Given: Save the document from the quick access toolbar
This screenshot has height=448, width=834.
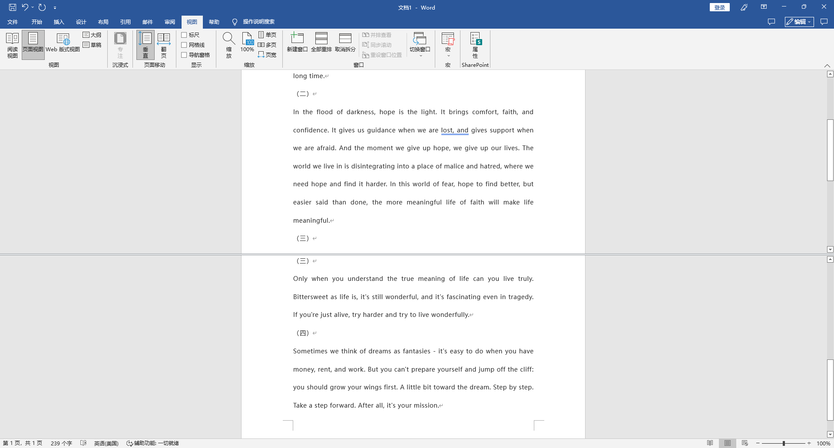Looking at the screenshot, I should pyautogui.click(x=13, y=7).
